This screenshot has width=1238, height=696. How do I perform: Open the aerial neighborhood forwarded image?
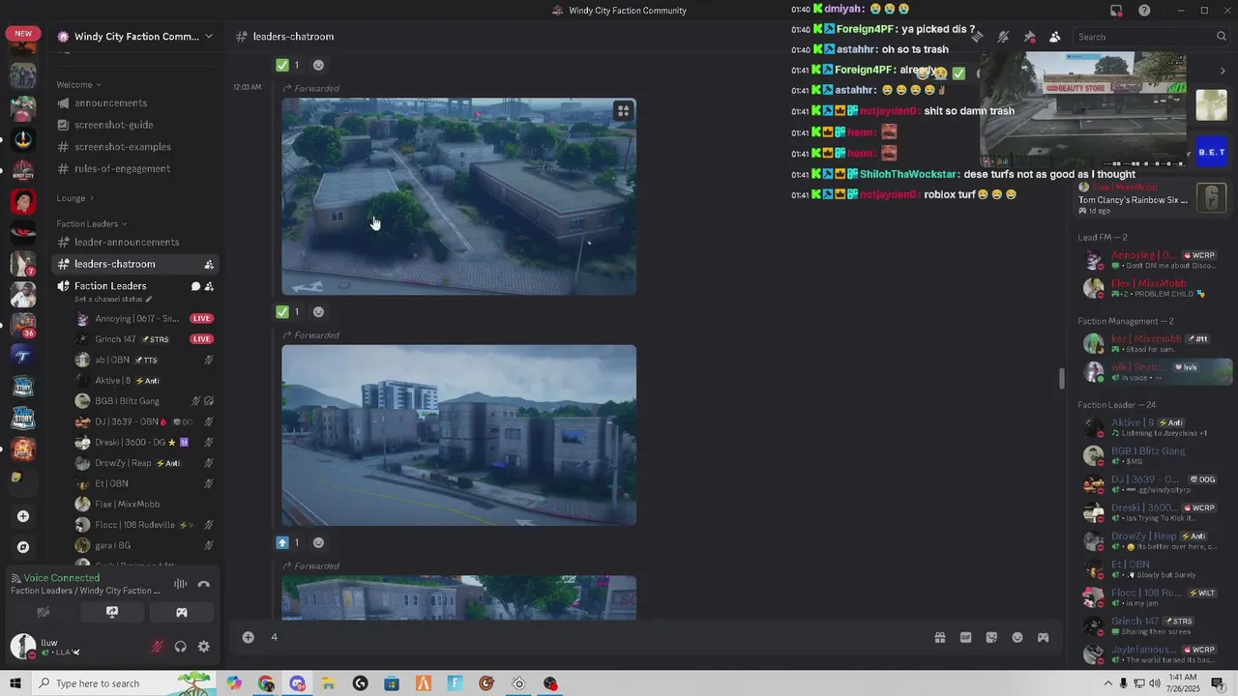click(x=458, y=196)
